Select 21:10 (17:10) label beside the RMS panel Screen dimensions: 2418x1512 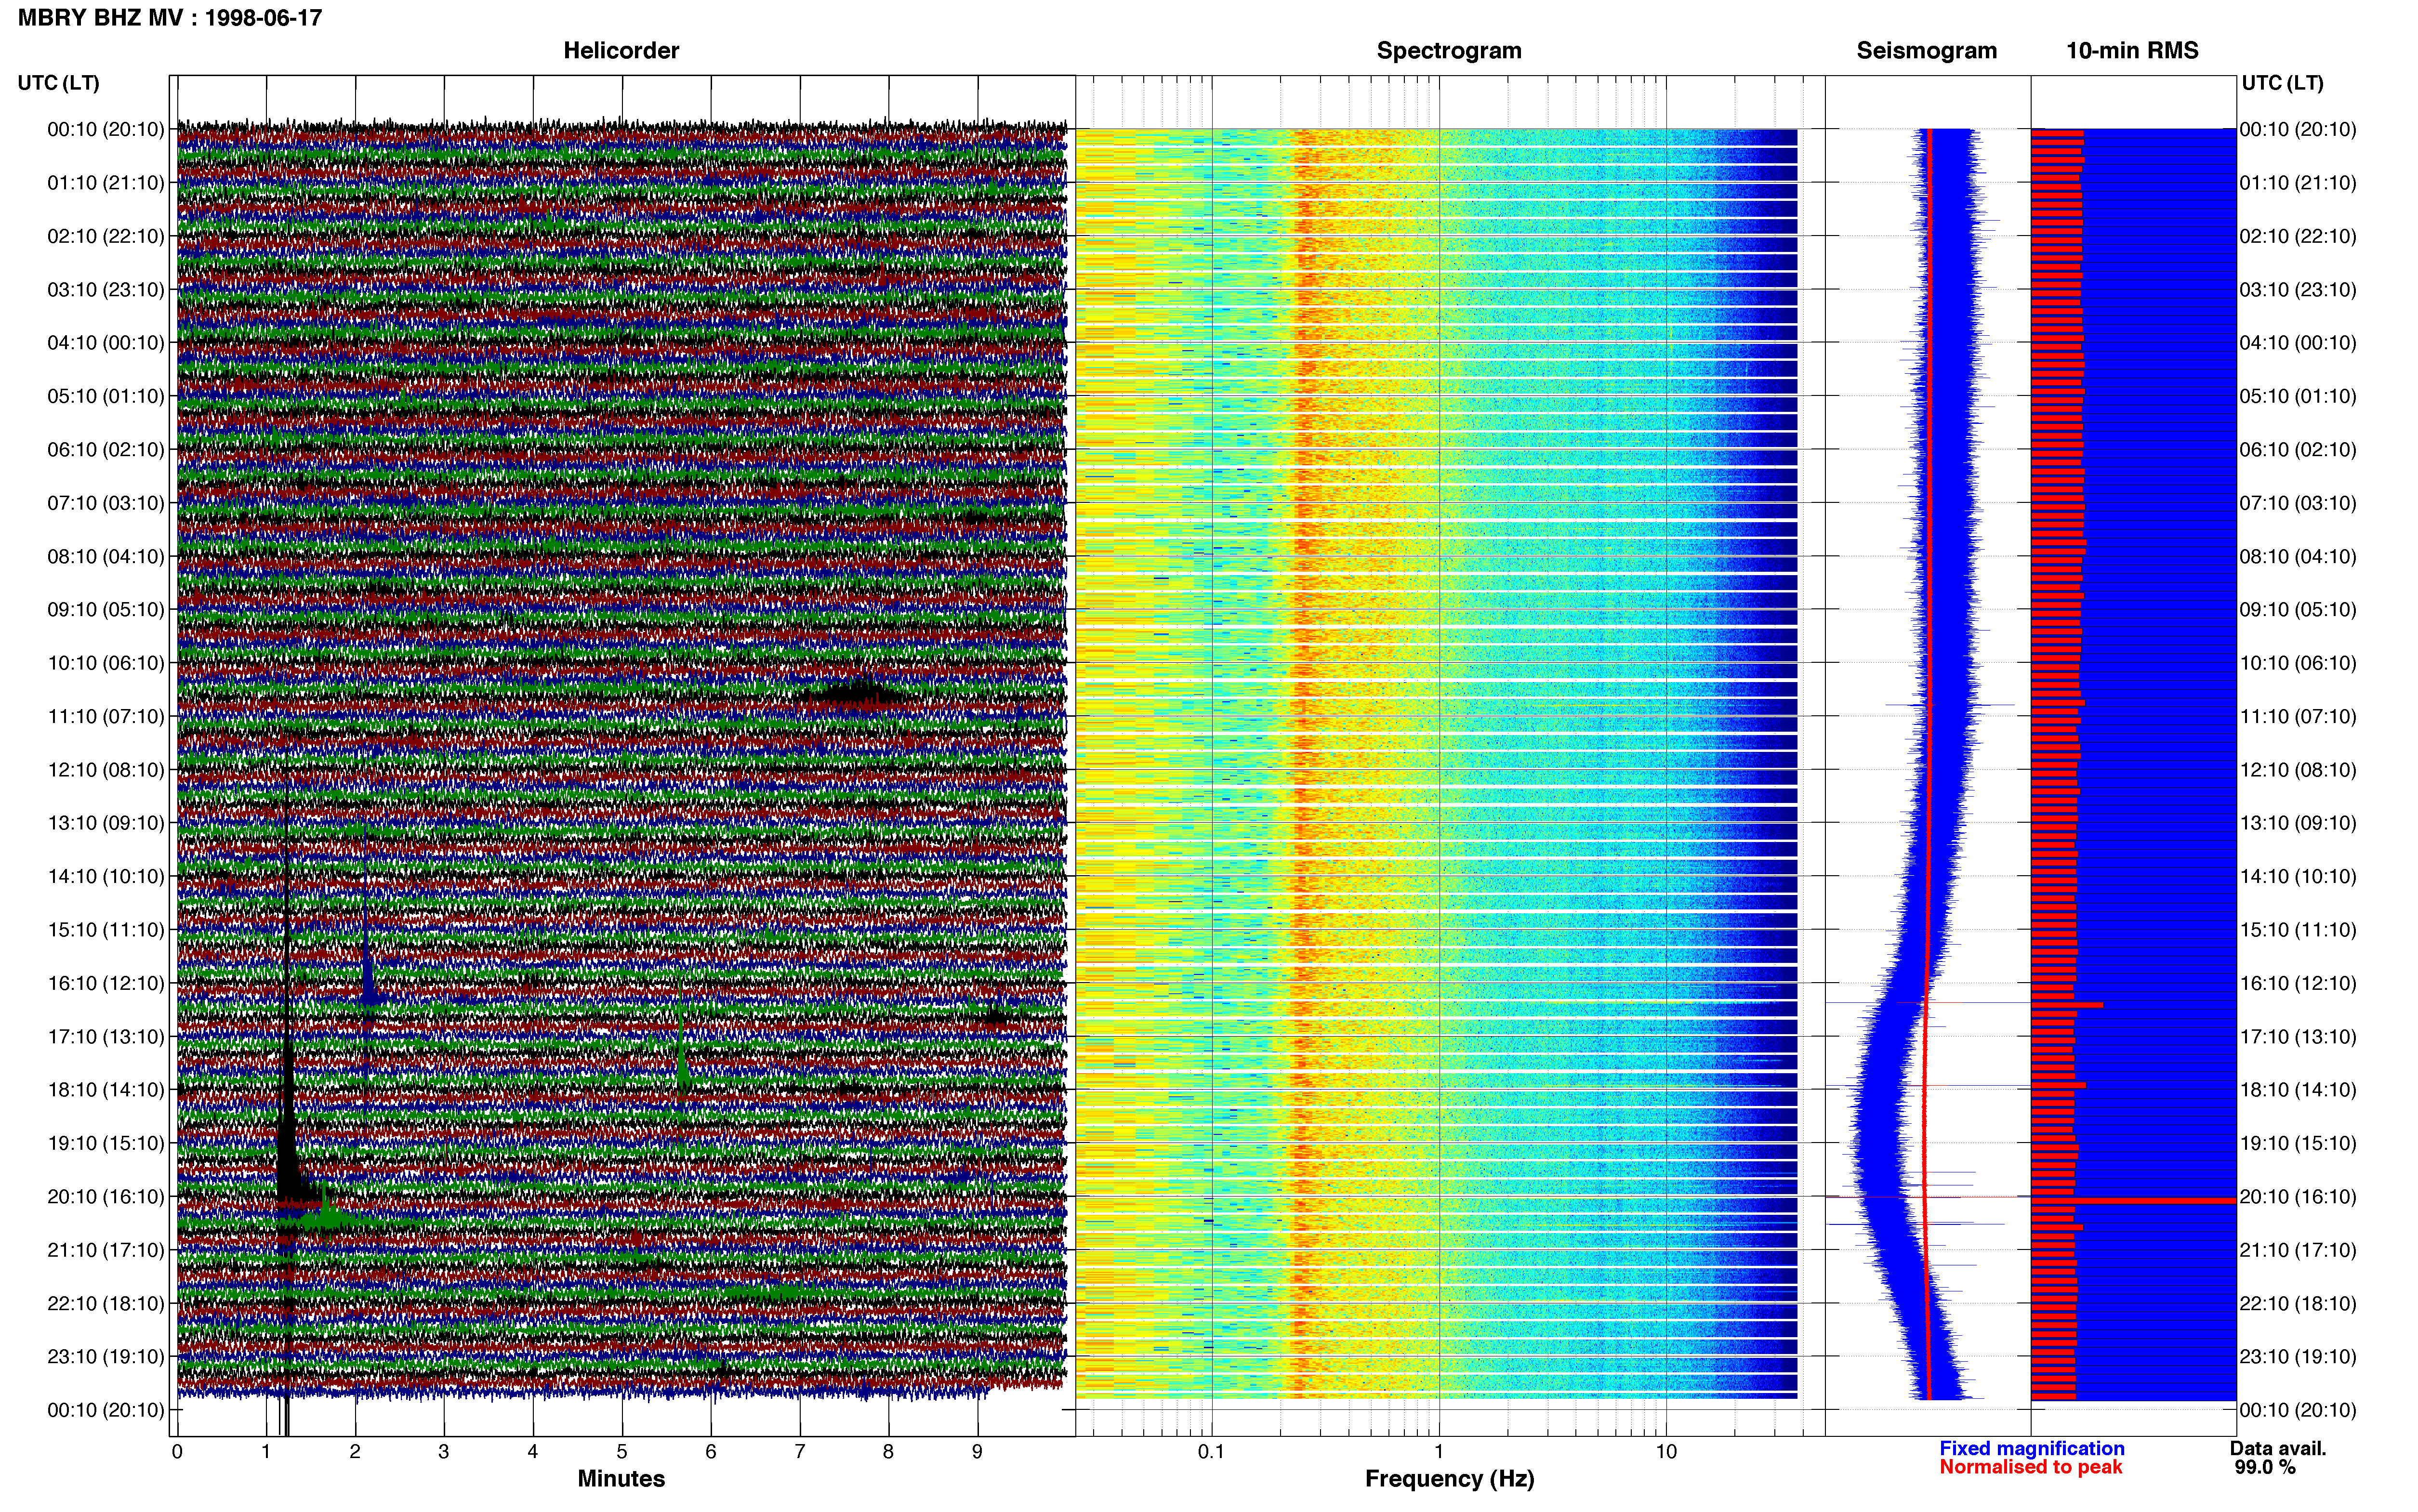pos(2298,1250)
